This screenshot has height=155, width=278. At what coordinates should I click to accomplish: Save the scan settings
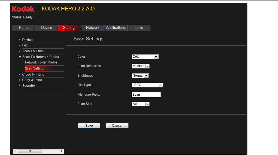pos(89,125)
